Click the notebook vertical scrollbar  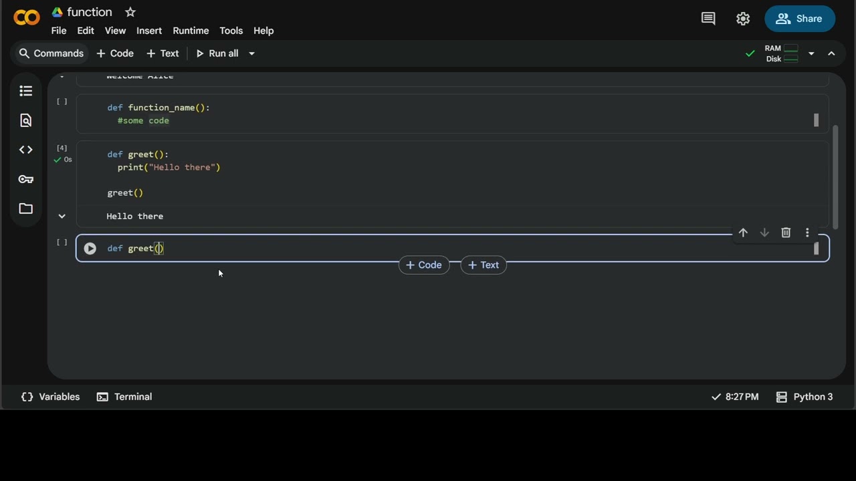[x=835, y=176]
